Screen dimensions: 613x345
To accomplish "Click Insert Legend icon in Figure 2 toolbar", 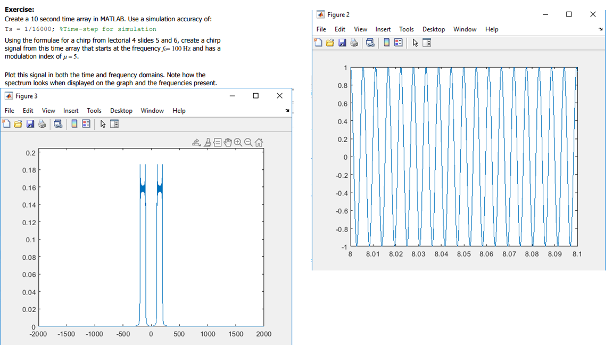I will pos(398,43).
